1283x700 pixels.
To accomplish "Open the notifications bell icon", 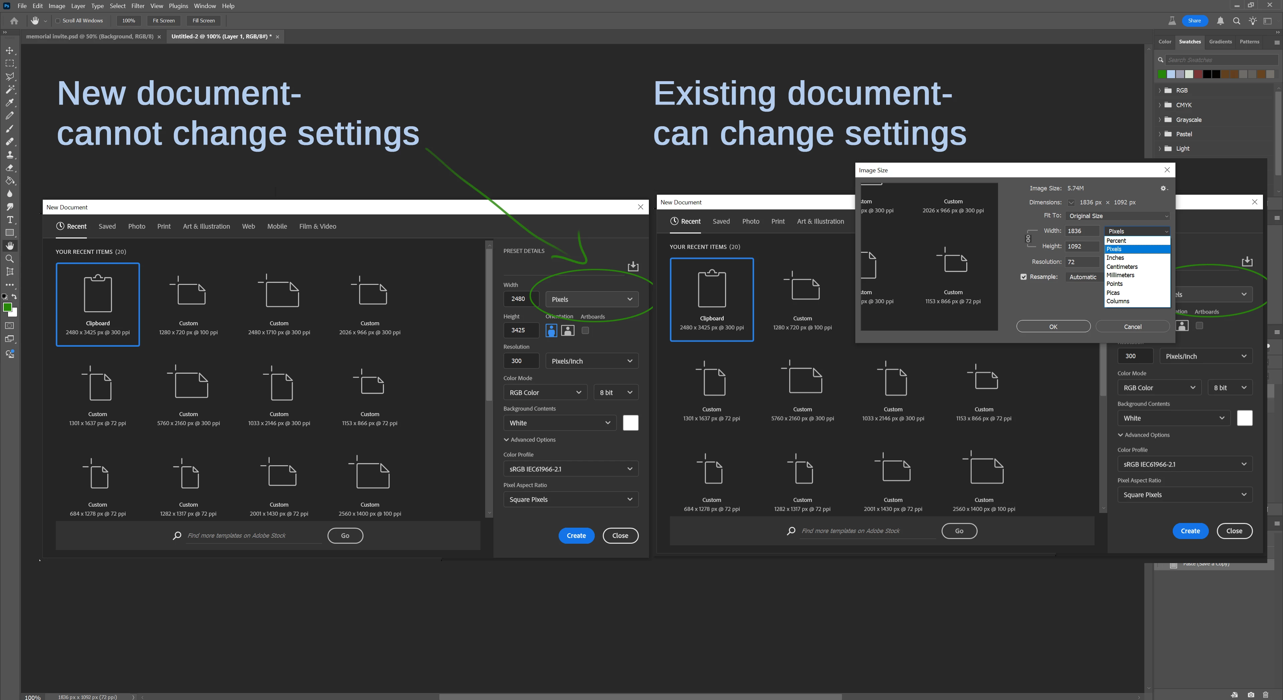I will coord(1220,21).
